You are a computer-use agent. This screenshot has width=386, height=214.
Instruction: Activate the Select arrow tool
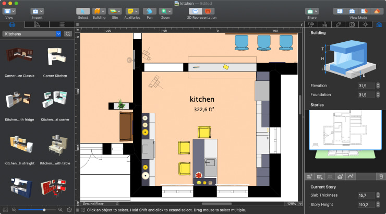coord(83,10)
